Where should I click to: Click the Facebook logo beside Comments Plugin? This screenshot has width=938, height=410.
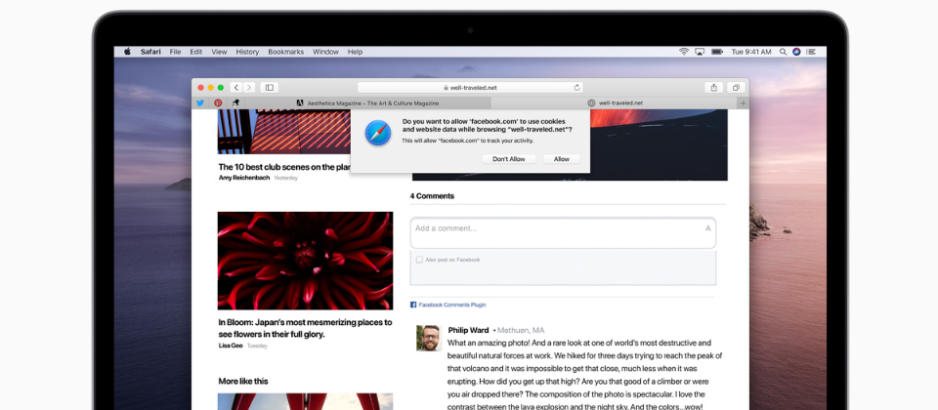[413, 305]
